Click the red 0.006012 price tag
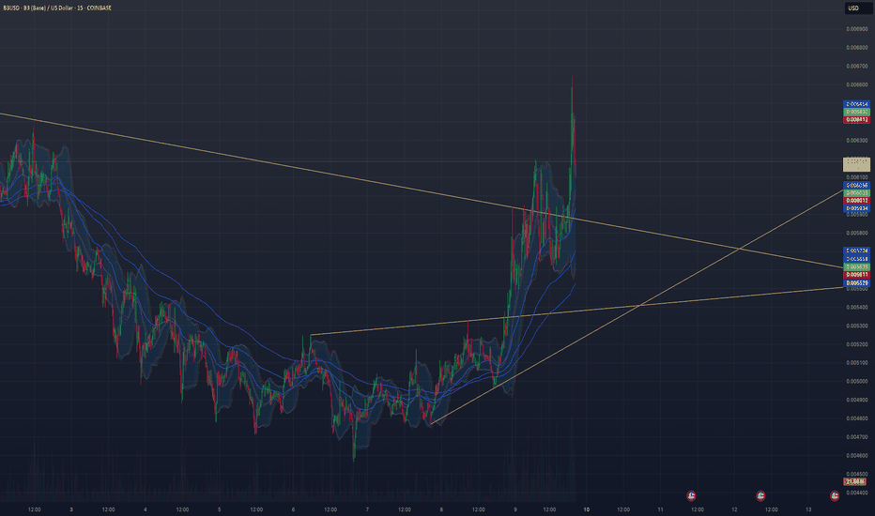Viewport: 875px width, 516px height. (856, 201)
